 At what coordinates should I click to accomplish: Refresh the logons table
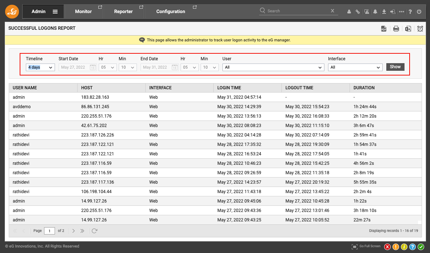pos(95,231)
